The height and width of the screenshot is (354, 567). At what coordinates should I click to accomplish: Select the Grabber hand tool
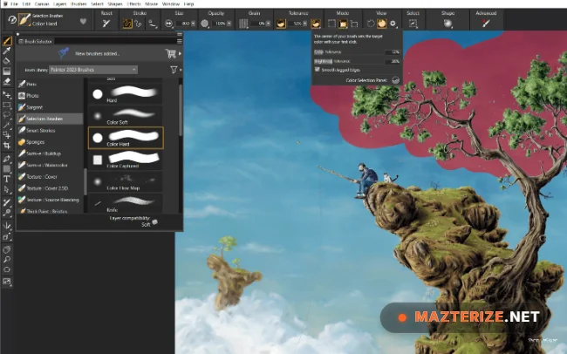[x=7, y=249]
